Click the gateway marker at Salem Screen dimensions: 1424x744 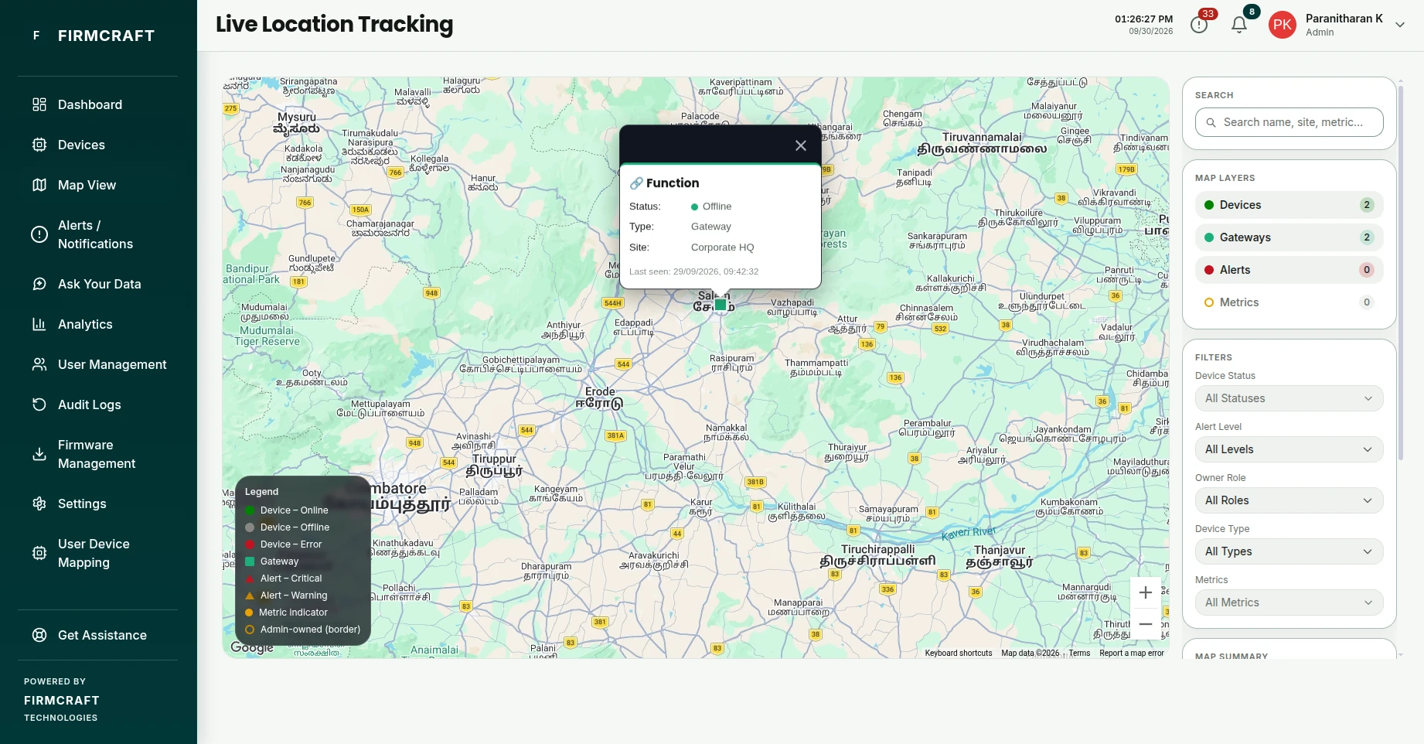point(721,305)
